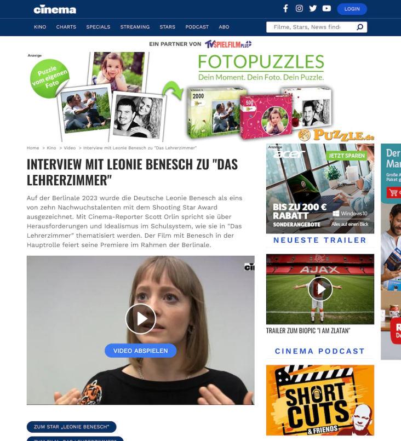Image resolution: width=401 pixels, height=441 pixels.
Task: Click the LOGIN button
Action: [352, 9]
